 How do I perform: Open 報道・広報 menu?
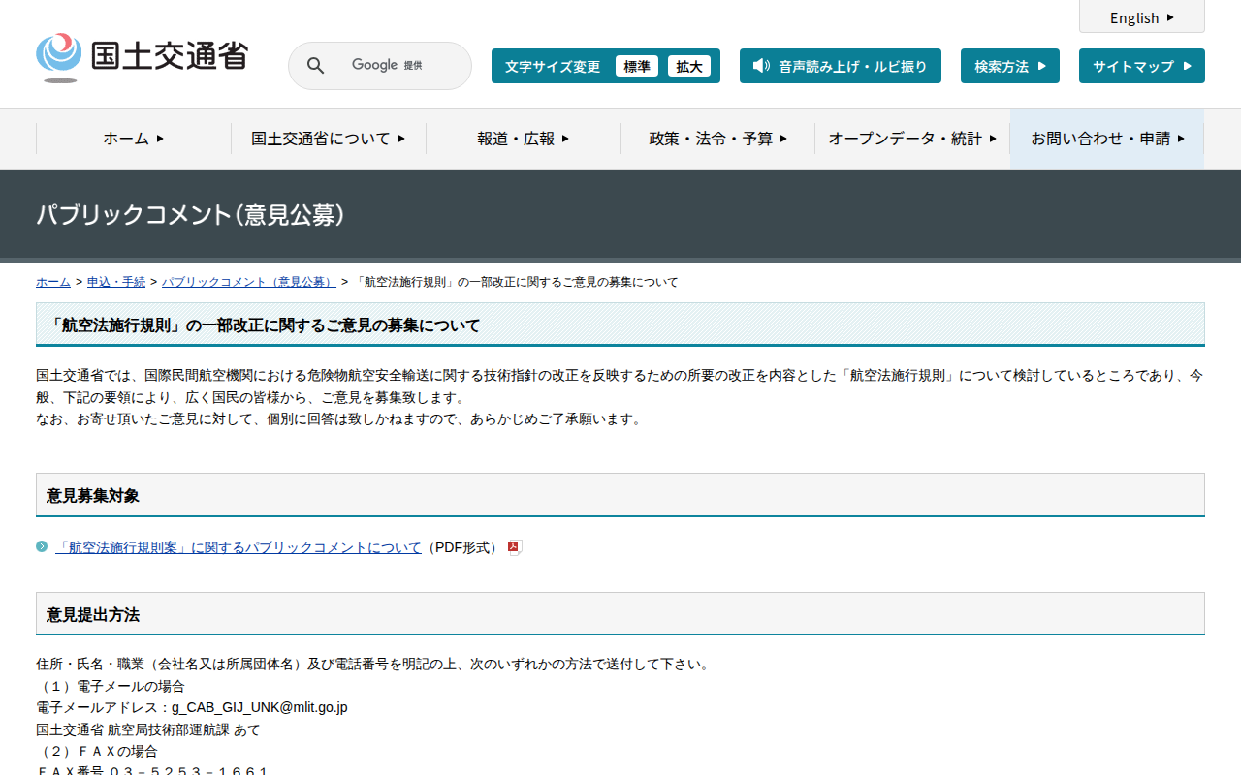coord(524,139)
